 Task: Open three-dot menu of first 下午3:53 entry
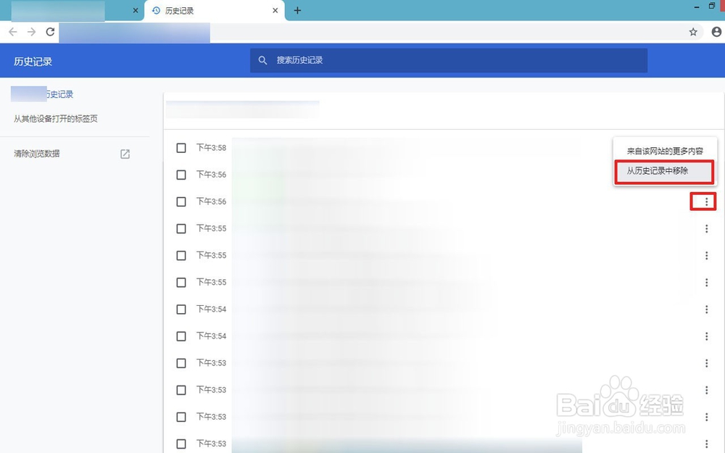click(706, 363)
